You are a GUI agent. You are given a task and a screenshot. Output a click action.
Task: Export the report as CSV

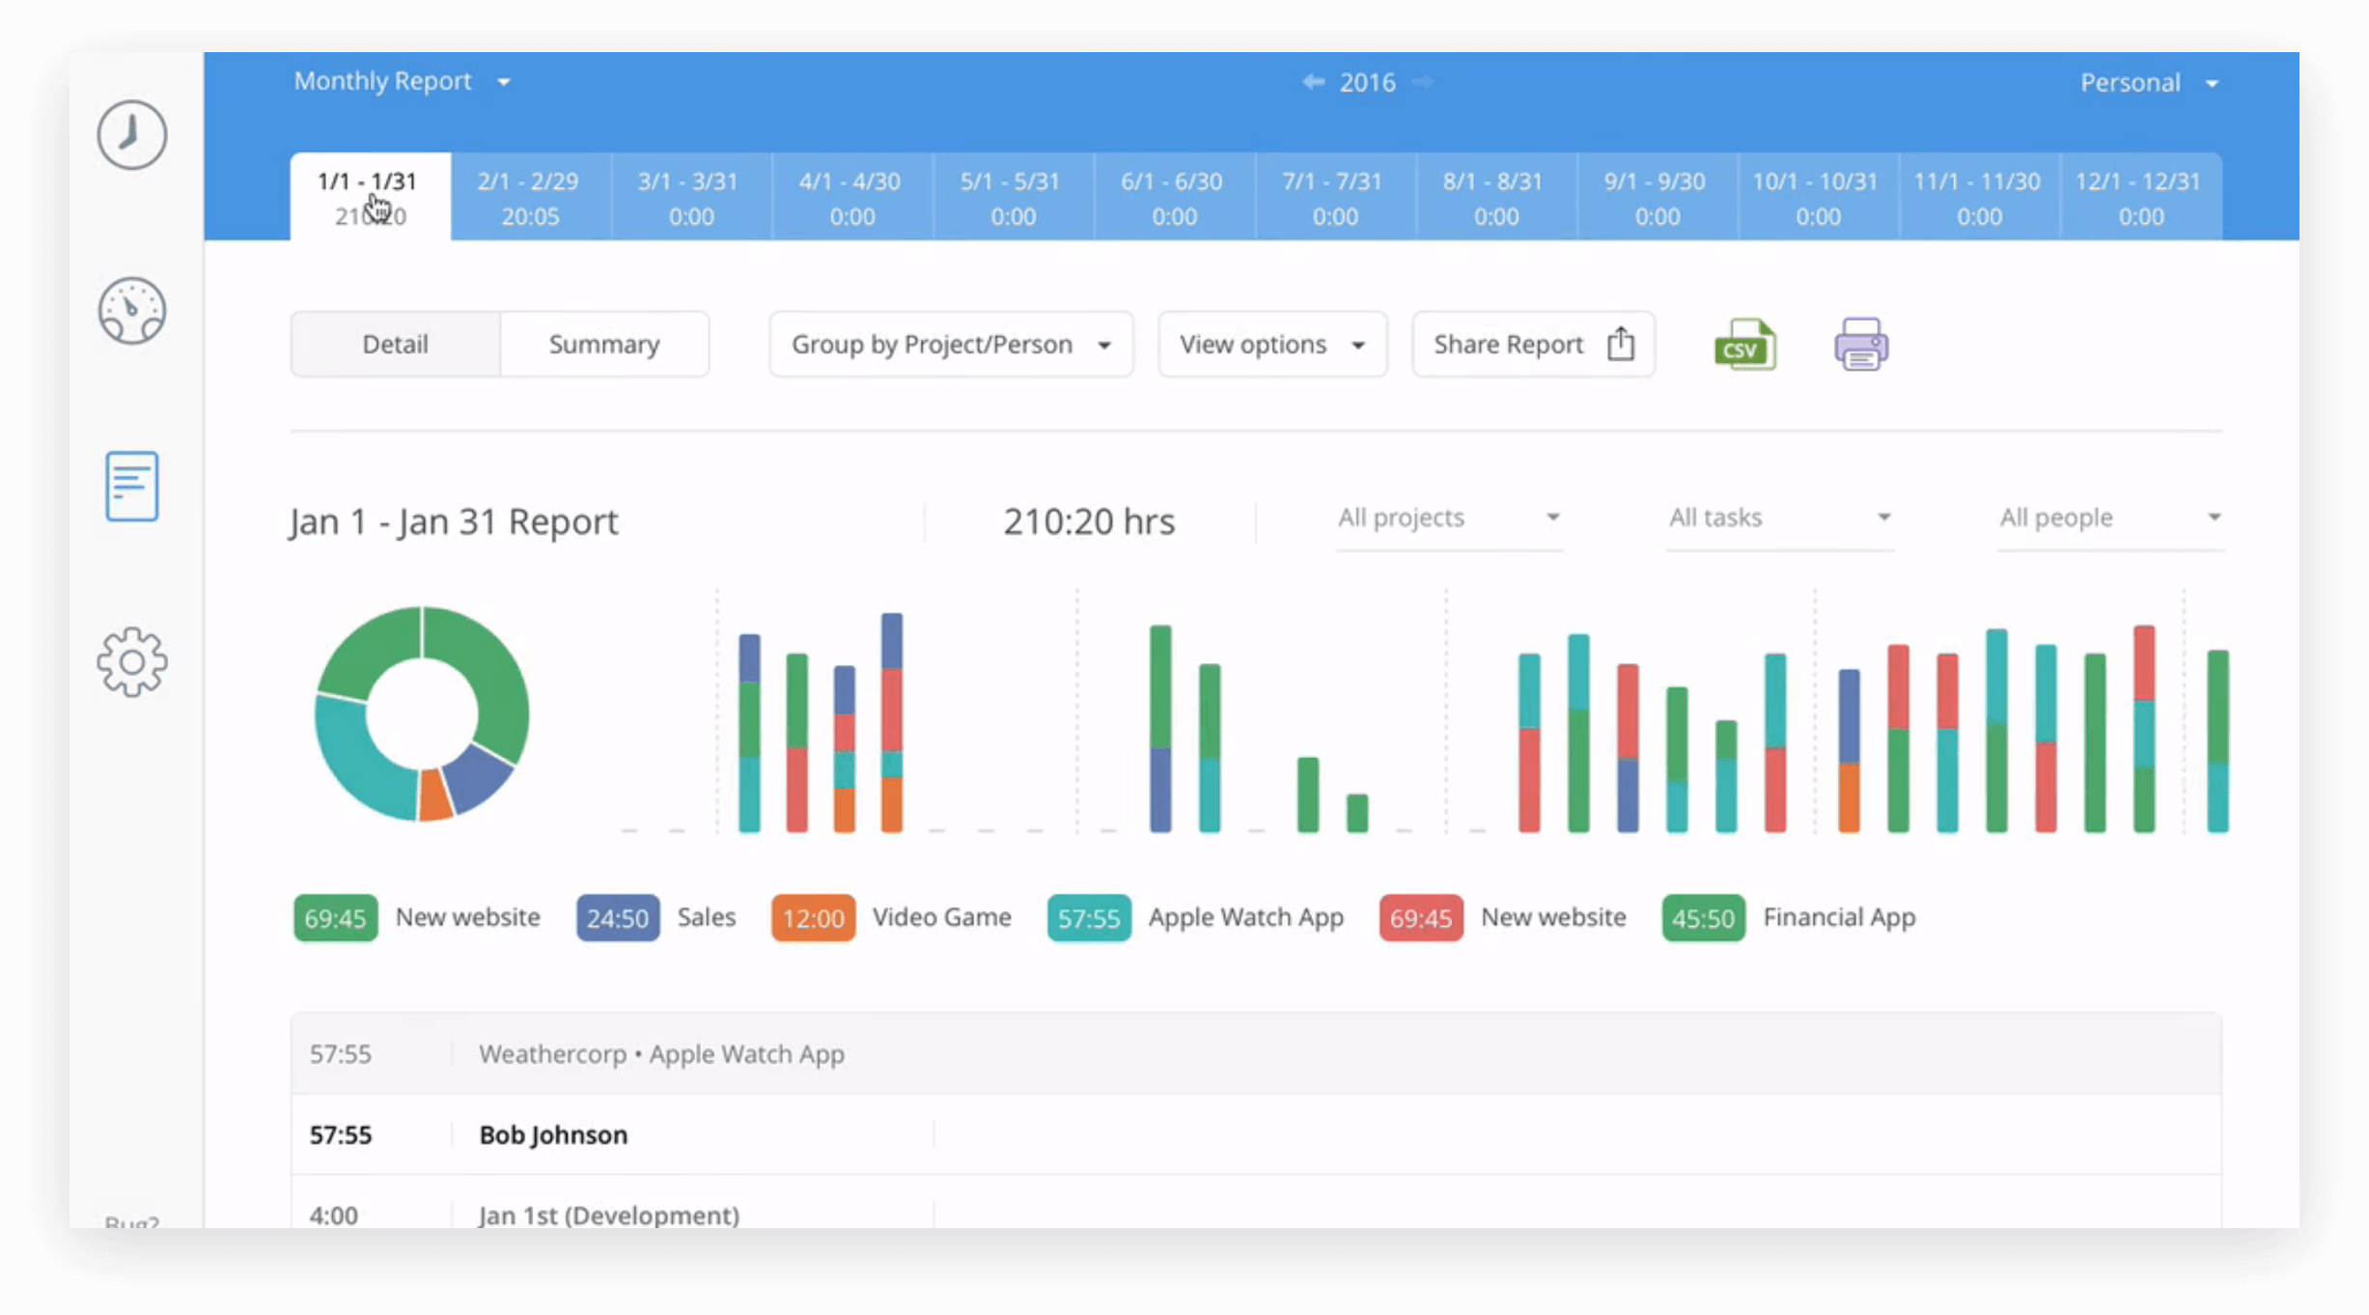tap(1743, 344)
